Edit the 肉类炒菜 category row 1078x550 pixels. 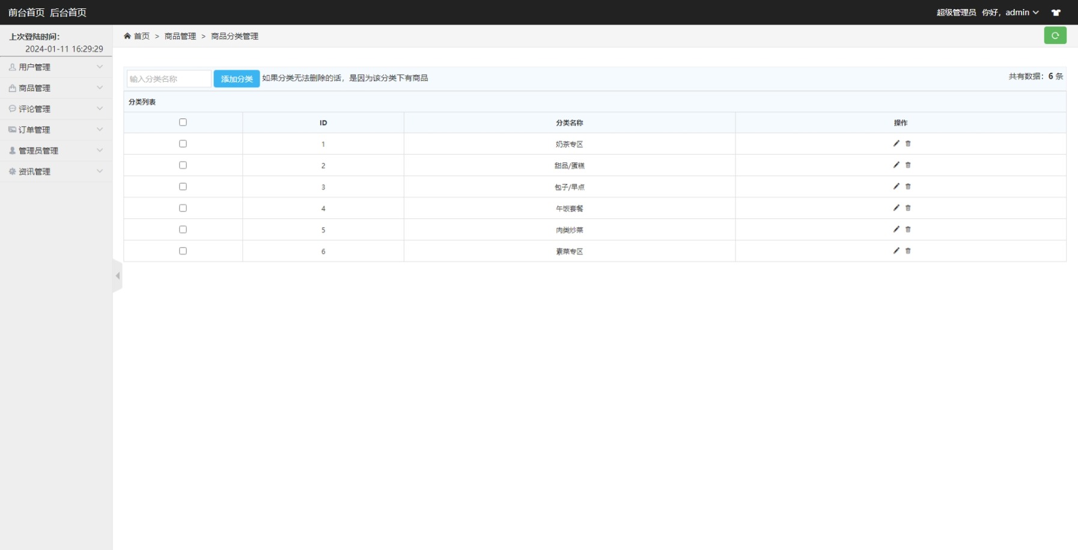(896, 229)
